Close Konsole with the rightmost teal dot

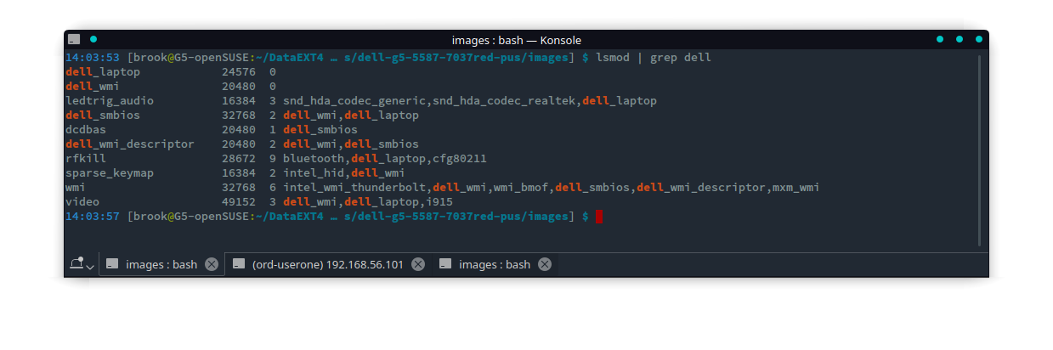pyautogui.click(x=979, y=39)
